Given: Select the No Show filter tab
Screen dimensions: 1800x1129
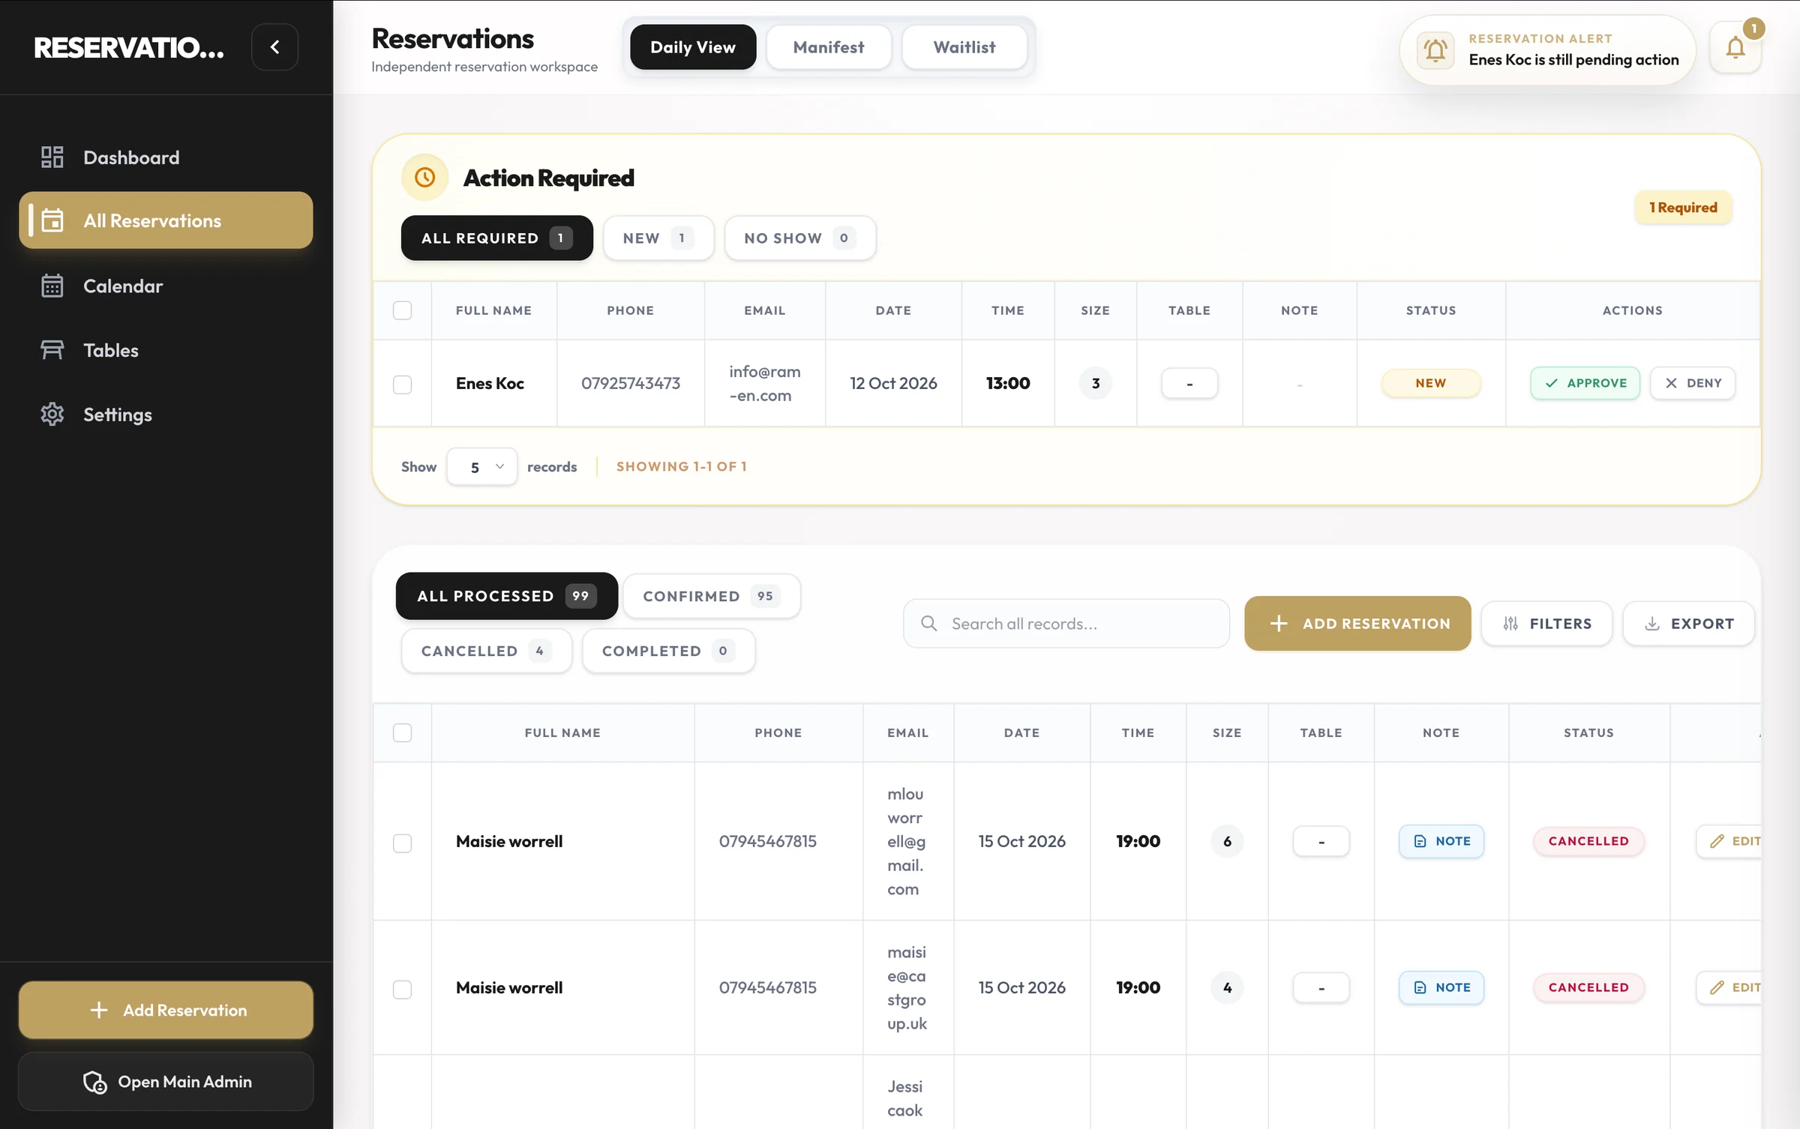Looking at the screenshot, I should [799, 238].
